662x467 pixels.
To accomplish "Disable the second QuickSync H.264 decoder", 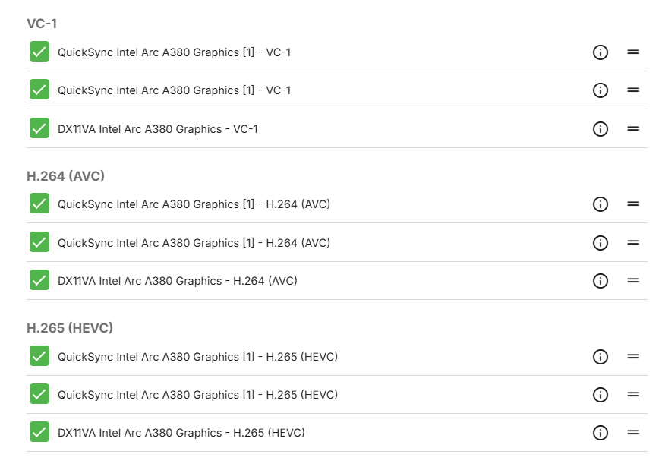I will click(x=39, y=242).
